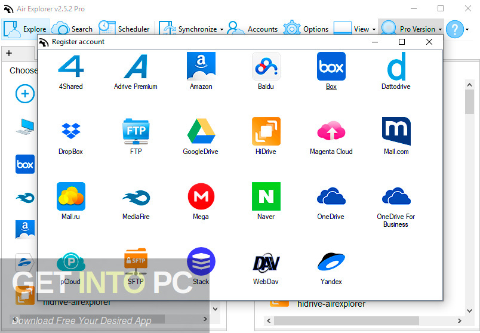Close the Register account dialog

click(429, 42)
